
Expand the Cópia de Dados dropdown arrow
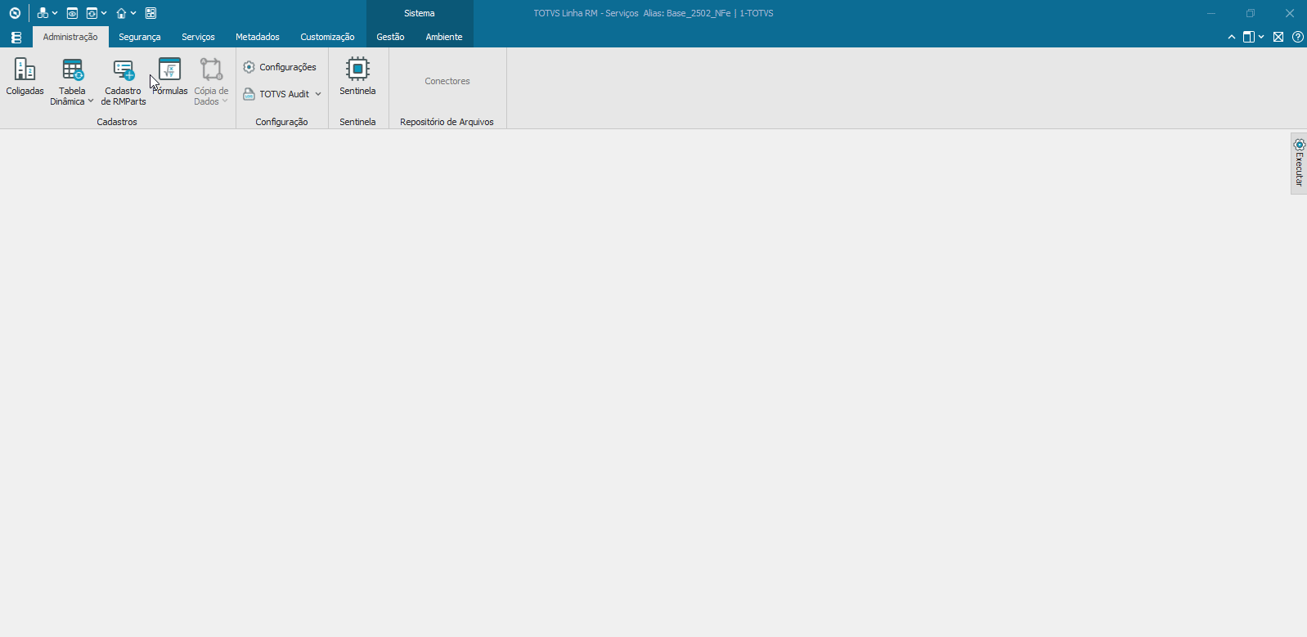pos(225,101)
